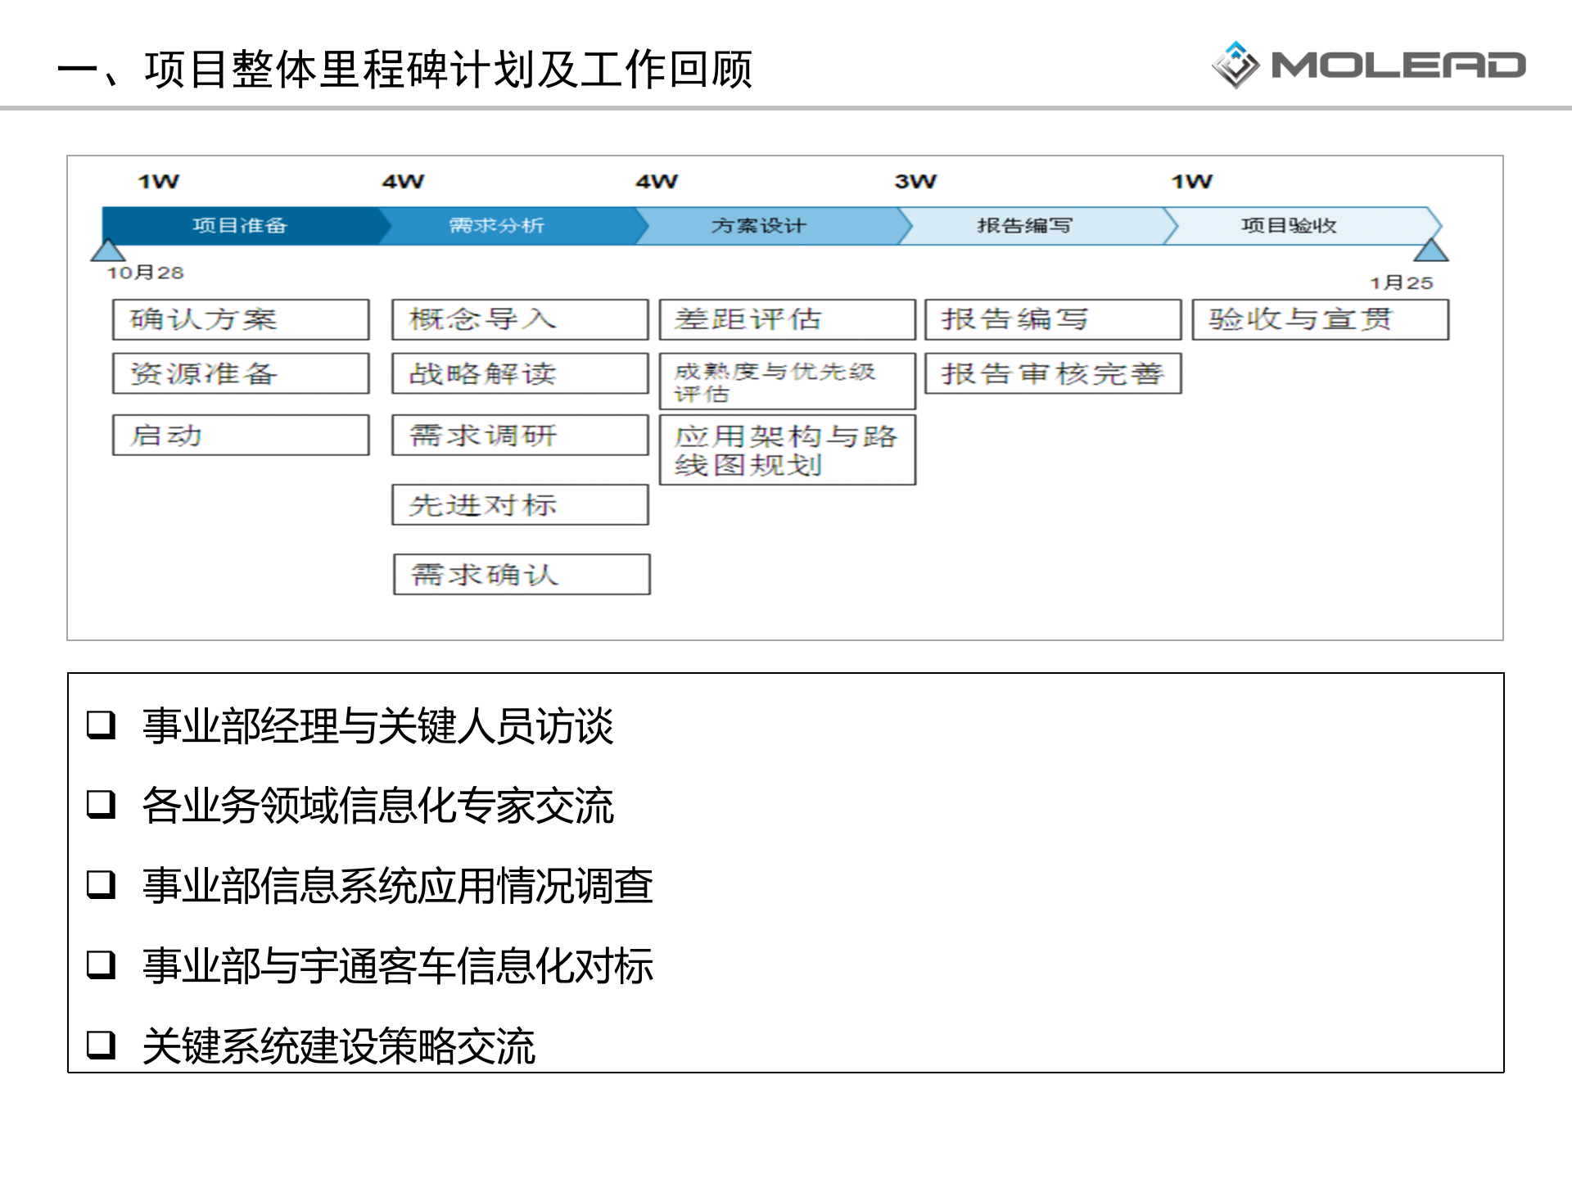Click the 差距评估 task box
1572x1179 pixels.
coord(786,319)
